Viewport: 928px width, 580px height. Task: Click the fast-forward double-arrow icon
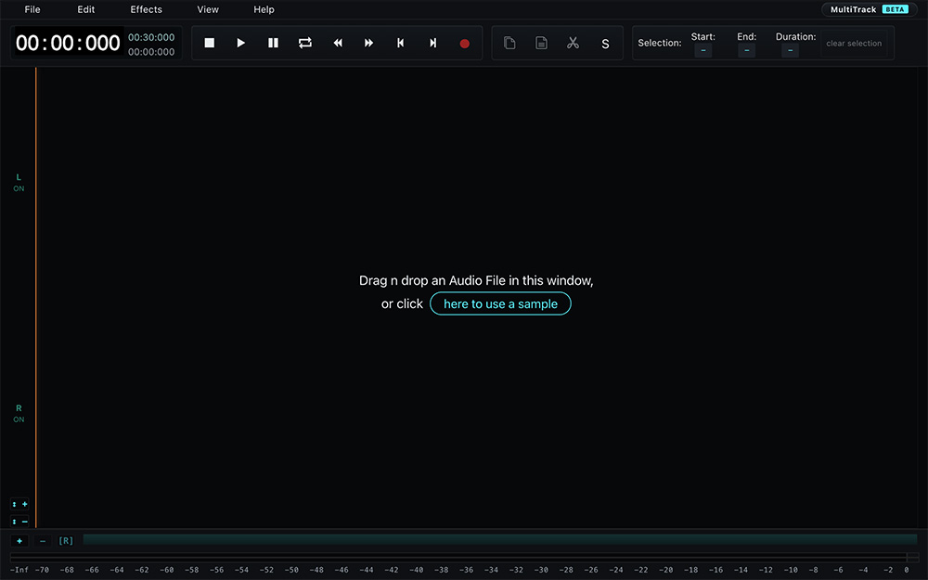tap(368, 43)
